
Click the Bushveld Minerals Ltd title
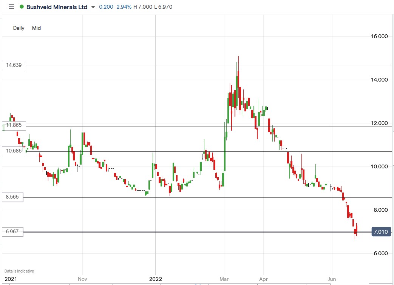57,7
